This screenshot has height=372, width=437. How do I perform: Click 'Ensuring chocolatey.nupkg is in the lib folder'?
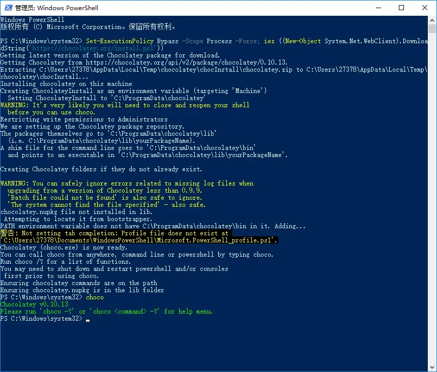(82, 290)
